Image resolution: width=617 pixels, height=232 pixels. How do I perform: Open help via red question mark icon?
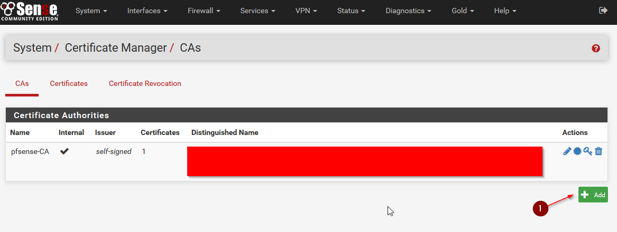click(x=596, y=49)
